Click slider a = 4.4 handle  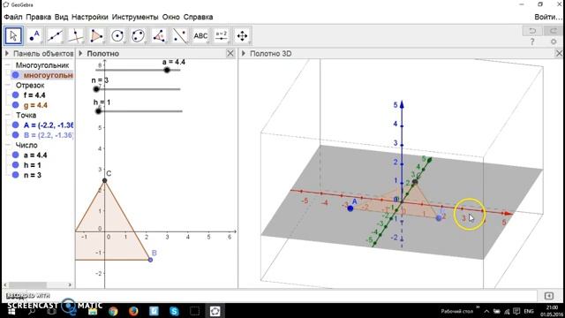pos(167,70)
